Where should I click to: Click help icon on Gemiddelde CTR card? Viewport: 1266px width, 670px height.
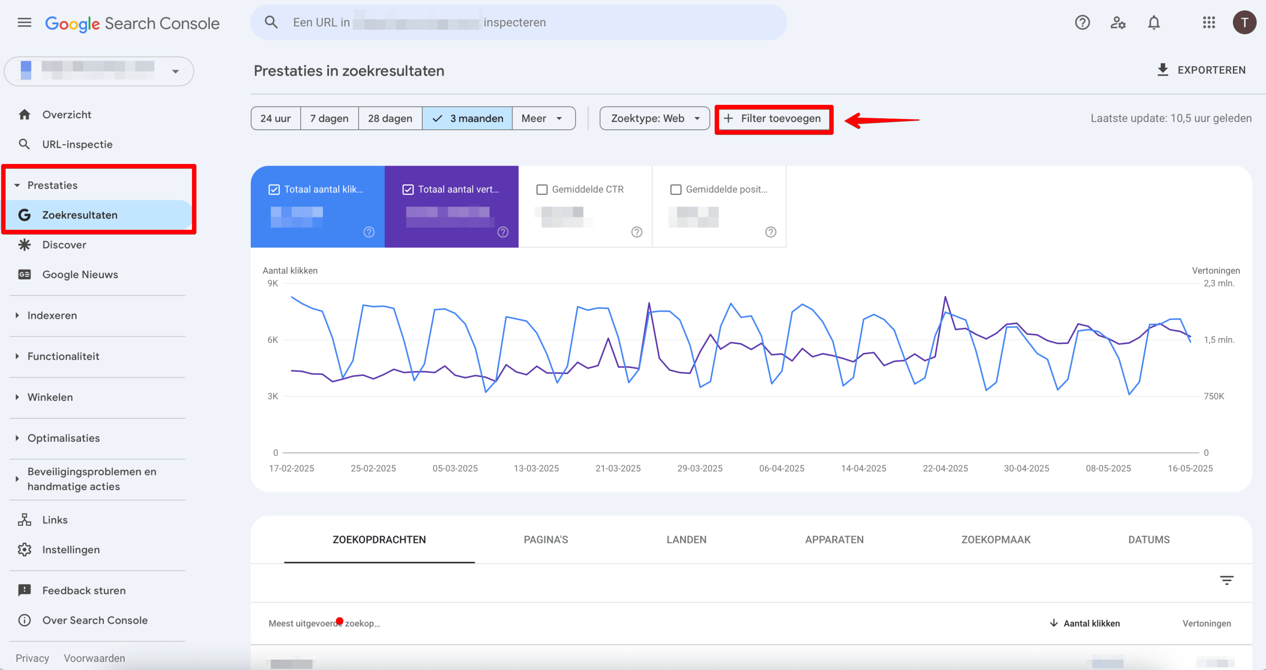636,232
